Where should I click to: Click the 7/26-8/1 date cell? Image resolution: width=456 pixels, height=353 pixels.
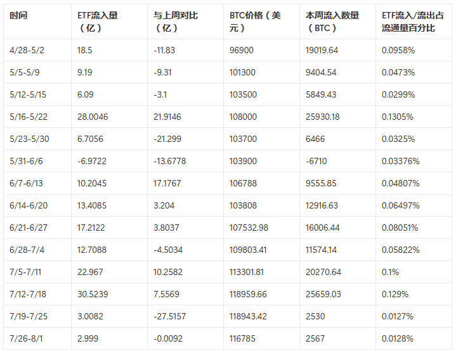27,338
